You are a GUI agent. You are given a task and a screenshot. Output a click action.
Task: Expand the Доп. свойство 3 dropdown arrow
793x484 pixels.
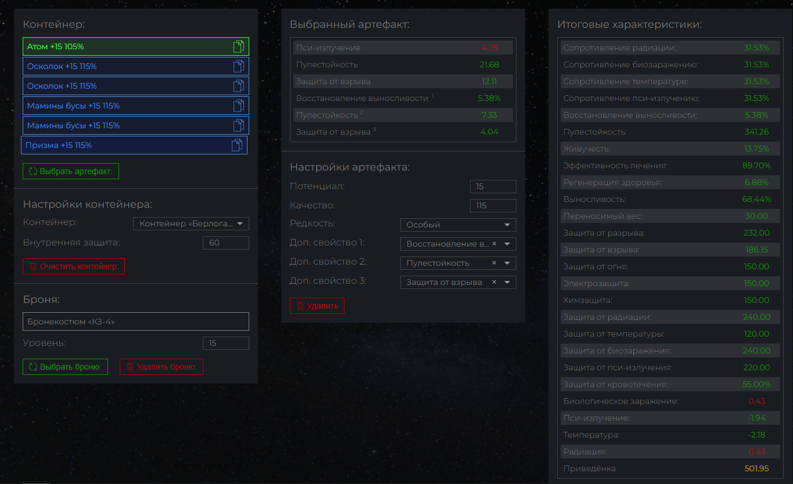pos(507,283)
